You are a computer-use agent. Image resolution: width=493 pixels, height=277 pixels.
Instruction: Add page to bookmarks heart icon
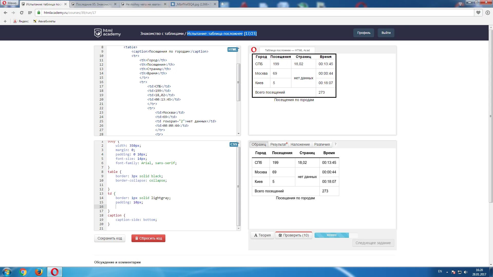(x=478, y=13)
